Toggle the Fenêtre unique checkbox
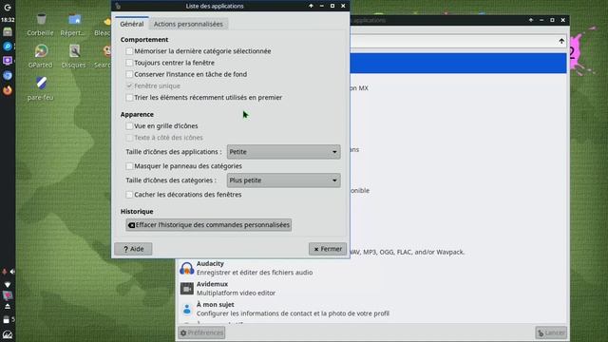 pos(129,85)
